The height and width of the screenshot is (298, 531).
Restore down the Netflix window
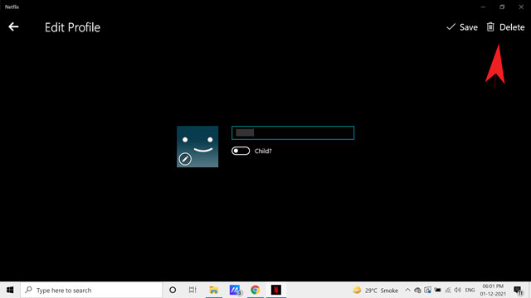click(502, 7)
